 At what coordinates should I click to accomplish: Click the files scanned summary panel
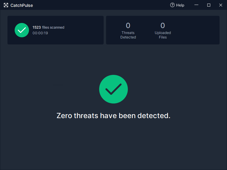(56, 30)
